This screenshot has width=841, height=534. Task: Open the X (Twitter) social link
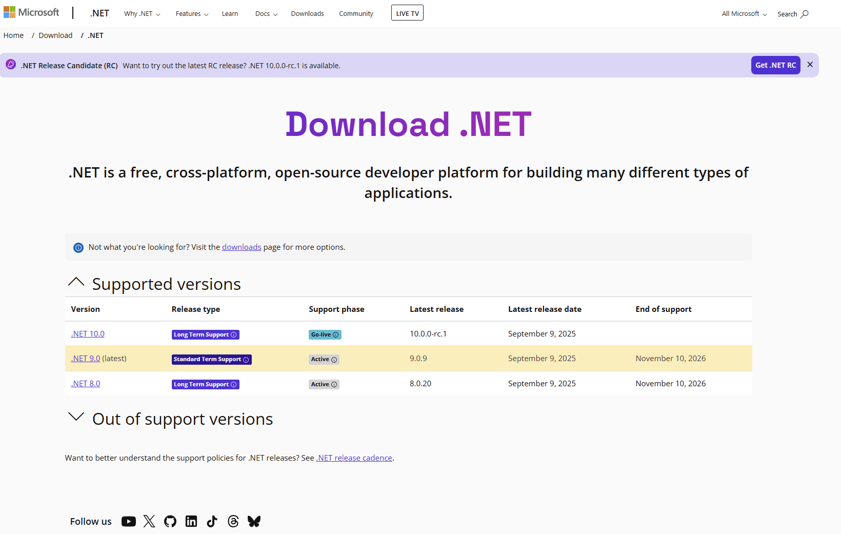tap(149, 522)
